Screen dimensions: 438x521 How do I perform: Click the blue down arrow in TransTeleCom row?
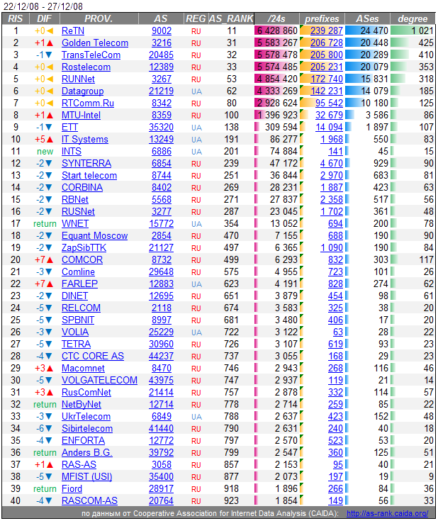tap(50, 55)
